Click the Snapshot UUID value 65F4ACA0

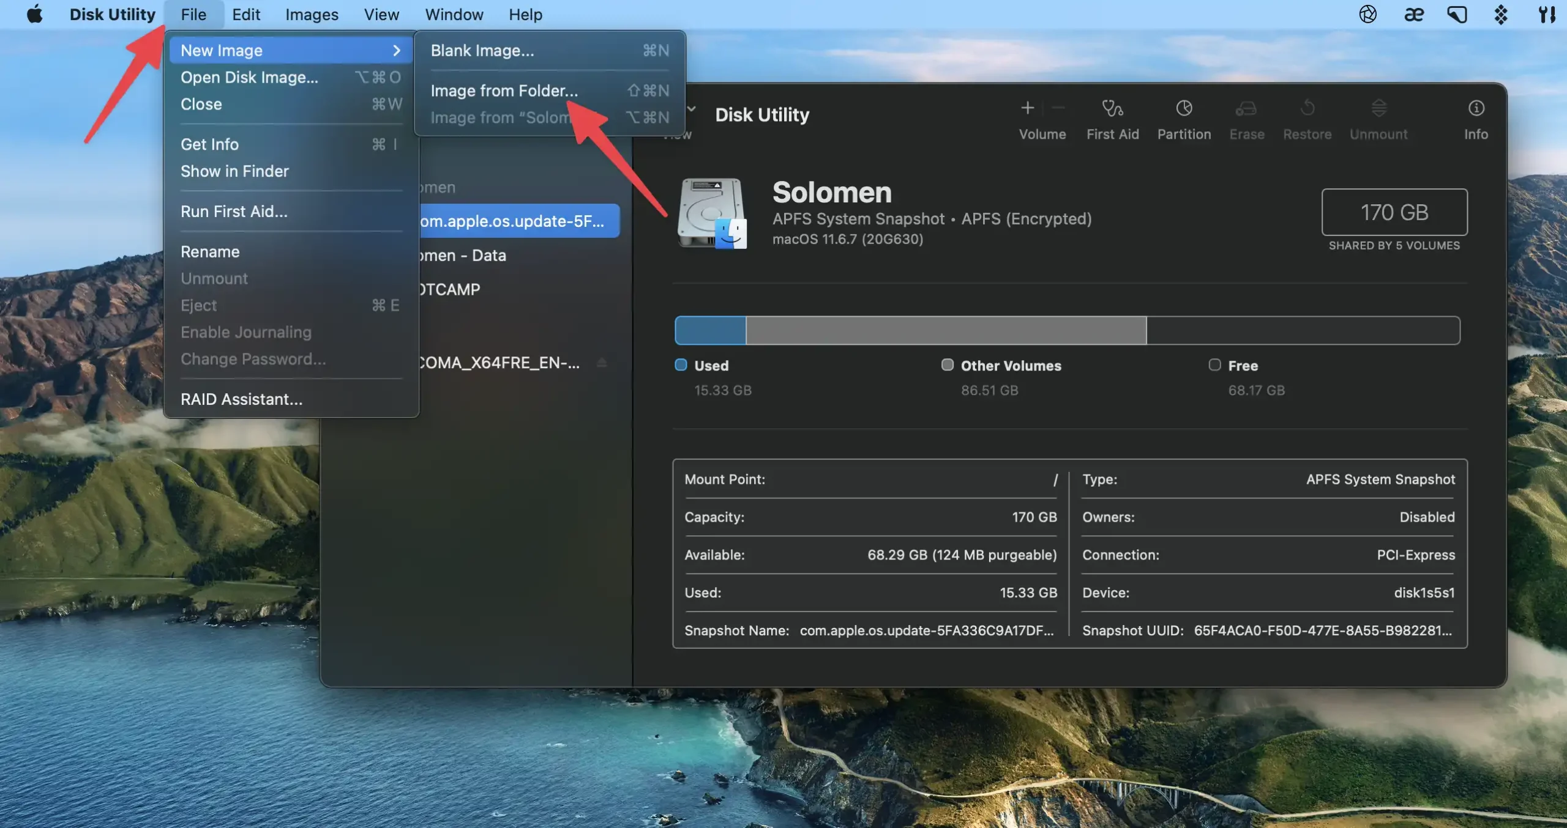1322,630
